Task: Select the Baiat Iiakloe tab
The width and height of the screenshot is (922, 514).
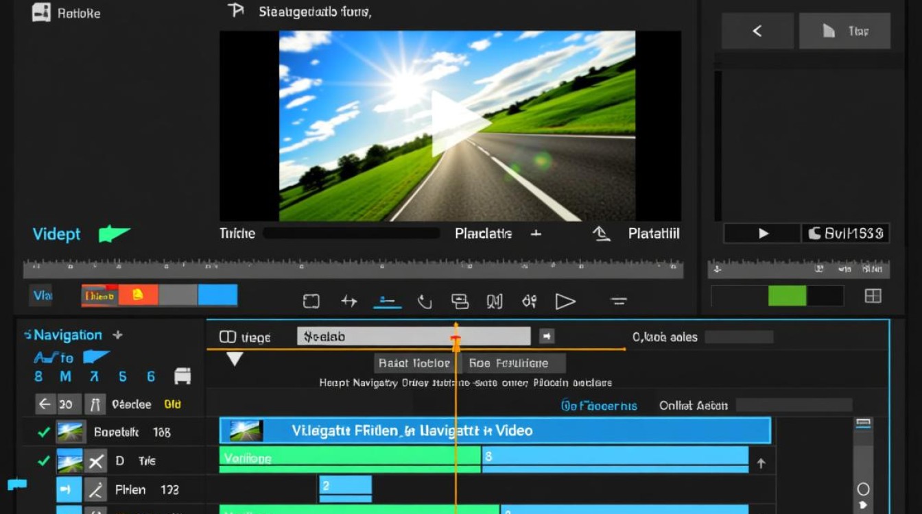Action: point(415,363)
